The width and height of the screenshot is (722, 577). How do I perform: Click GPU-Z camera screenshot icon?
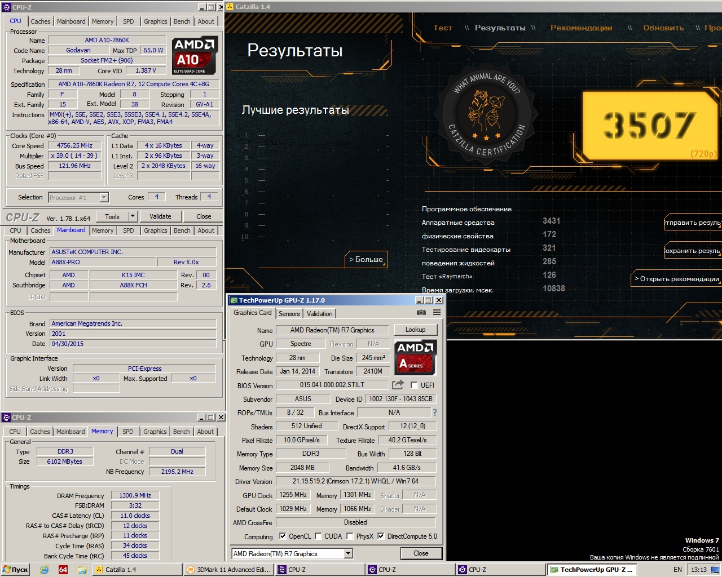[421, 312]
